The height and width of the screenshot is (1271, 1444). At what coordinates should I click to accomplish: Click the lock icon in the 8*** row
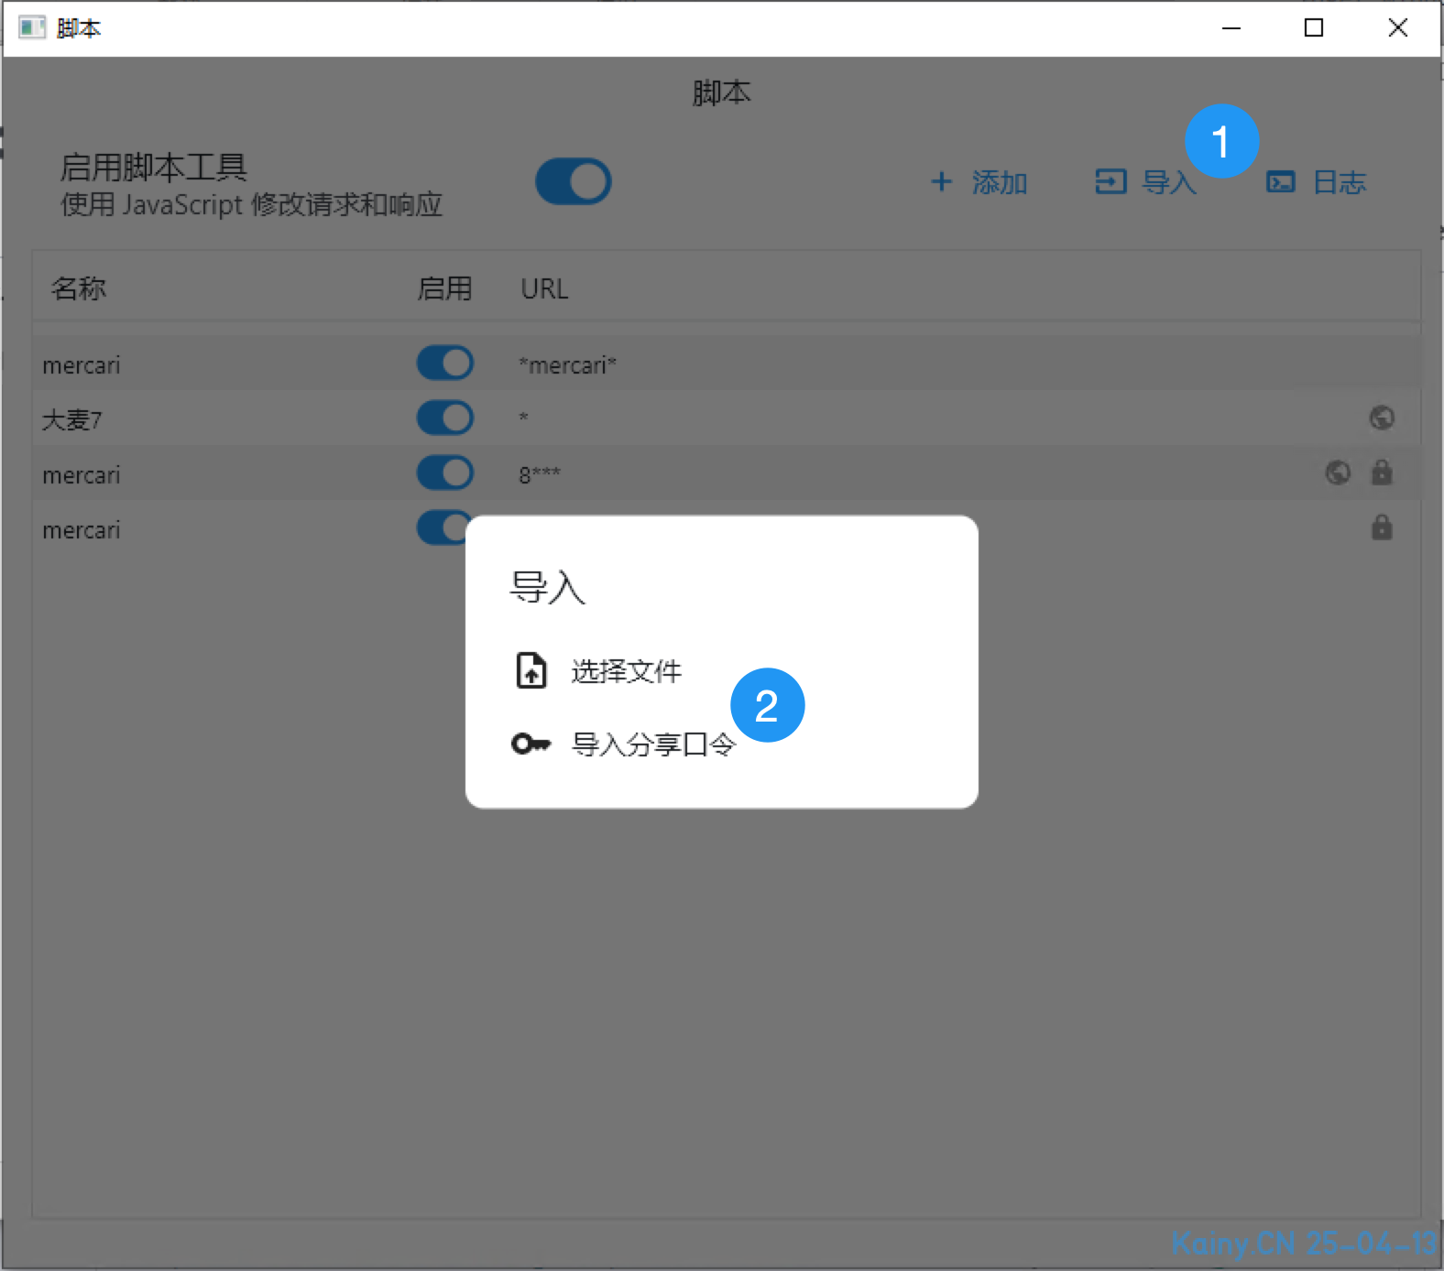(1381, 473)
